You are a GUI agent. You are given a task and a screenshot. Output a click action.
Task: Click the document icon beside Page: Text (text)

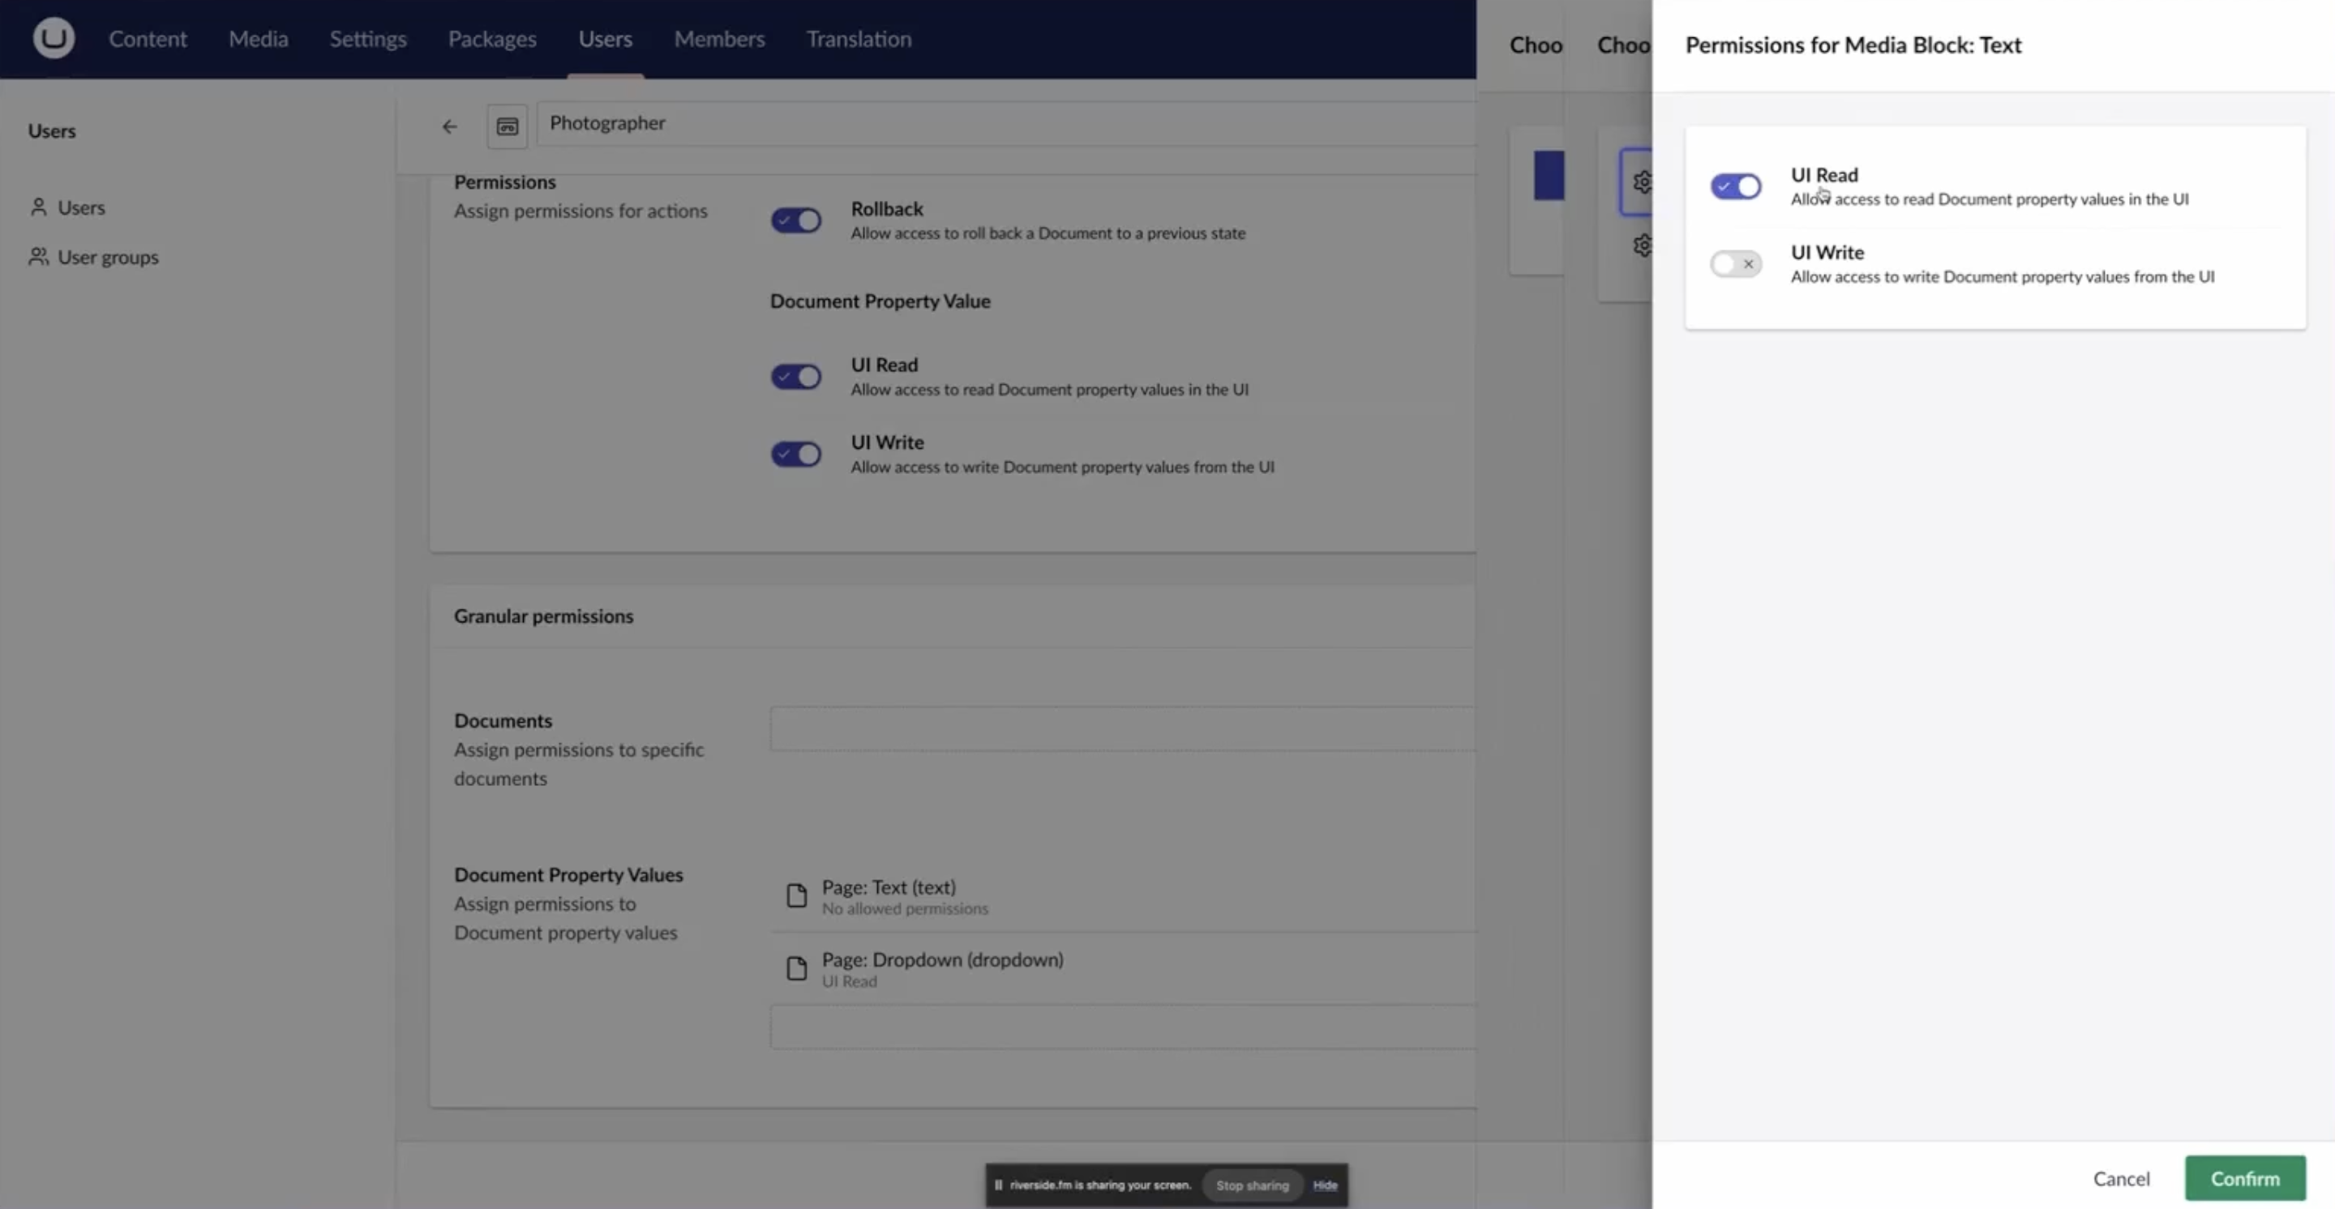click(797, 895)
